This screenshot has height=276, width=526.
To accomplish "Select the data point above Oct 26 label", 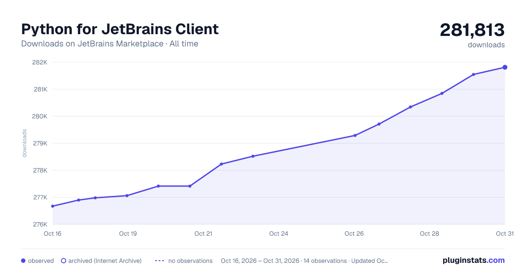I will click(355, 135).
